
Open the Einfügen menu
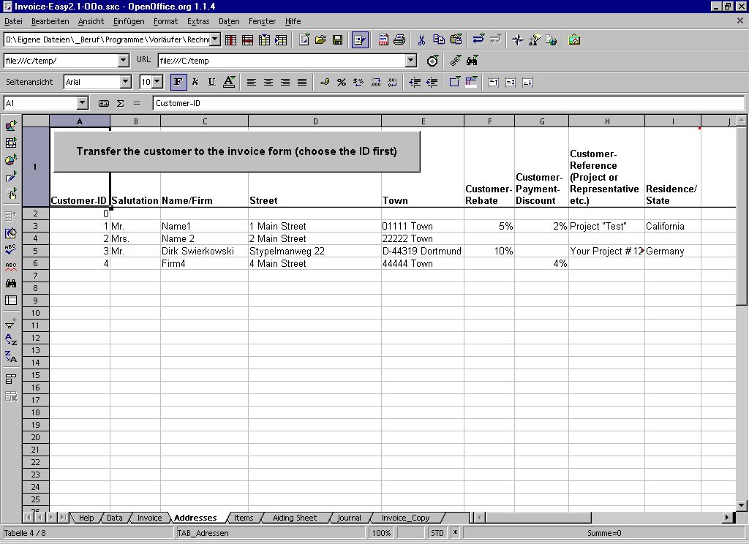click(129, 22)
